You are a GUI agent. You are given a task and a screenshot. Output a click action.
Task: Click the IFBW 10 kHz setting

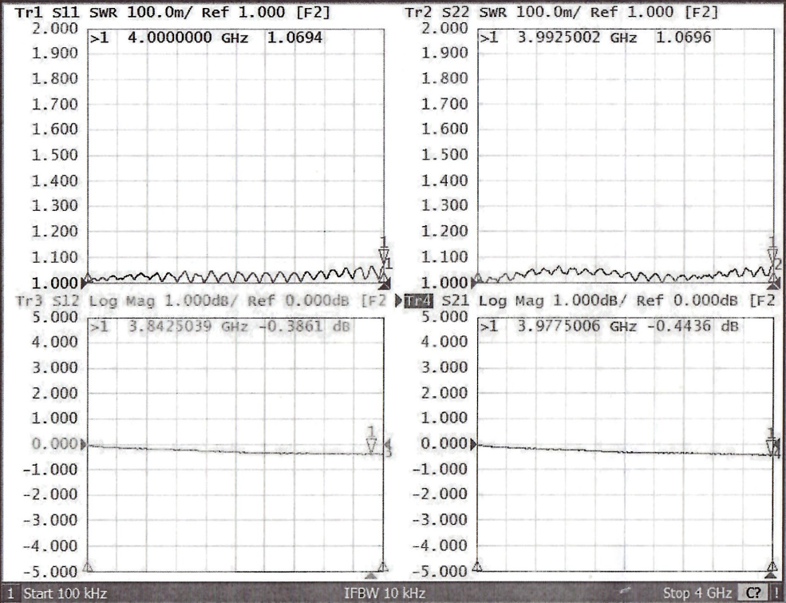pyautogui.click(x=384, y=593)
